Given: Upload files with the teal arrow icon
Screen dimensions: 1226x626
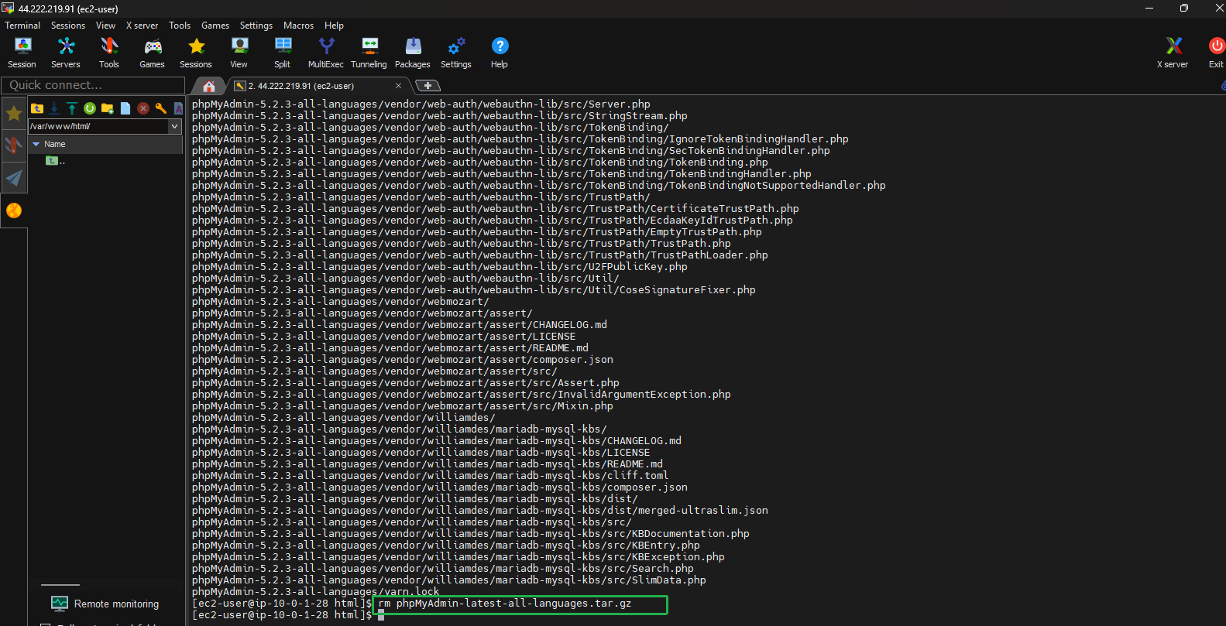Looking at the screenshot, I should click(x=72, y=108).
